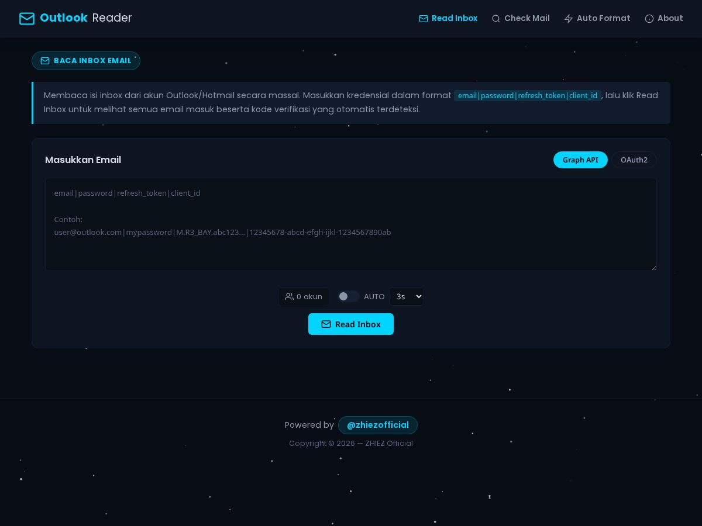
Task: Select the OAuth2 mode
Action: (634, 160)
